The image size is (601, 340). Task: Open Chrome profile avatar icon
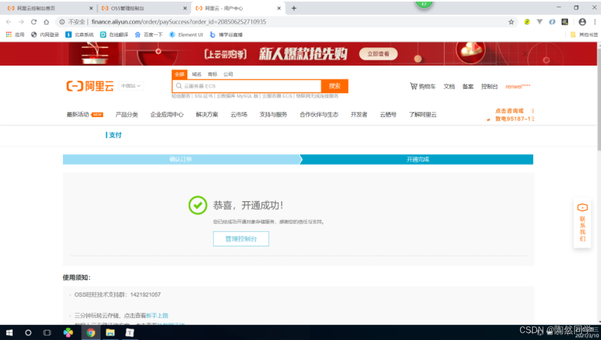[x=582, y=22]
